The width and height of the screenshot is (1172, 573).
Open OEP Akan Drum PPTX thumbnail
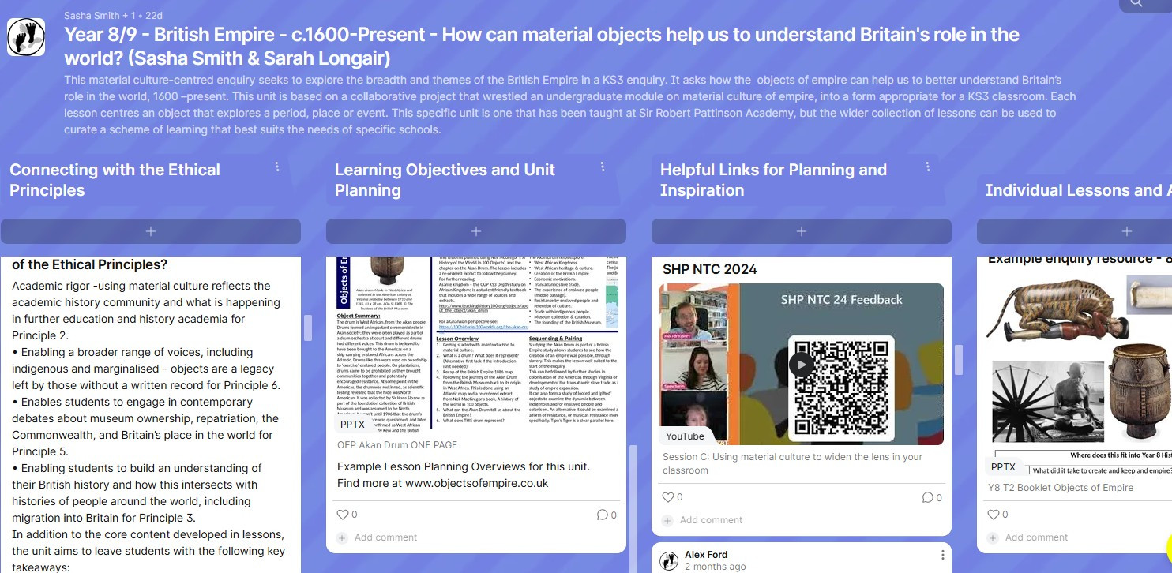(x=476, y=345)
